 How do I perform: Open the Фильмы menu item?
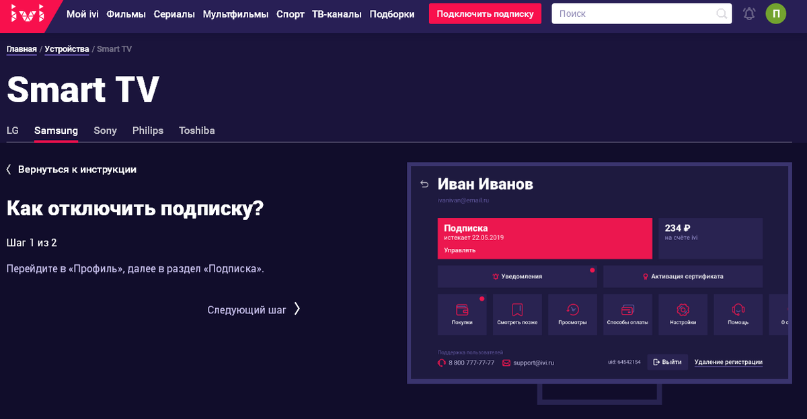(126, 14)
